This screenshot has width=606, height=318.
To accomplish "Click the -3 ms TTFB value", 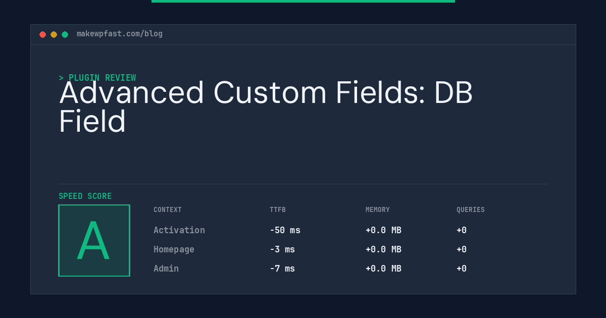I will tap(282, 249).
